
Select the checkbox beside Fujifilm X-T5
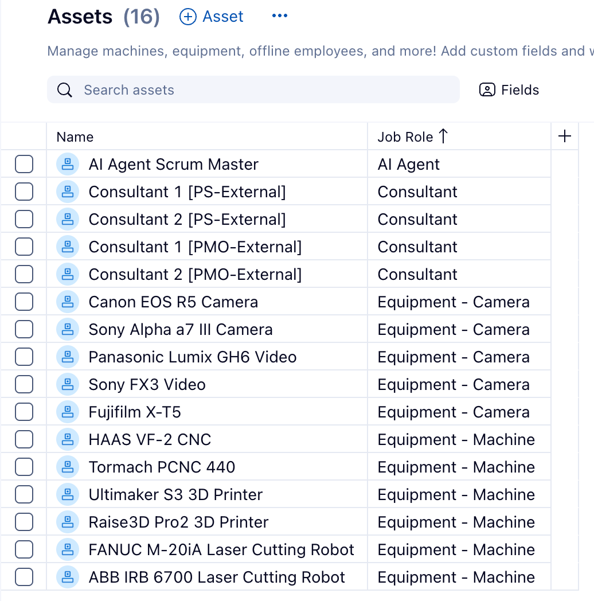point(24,412)
